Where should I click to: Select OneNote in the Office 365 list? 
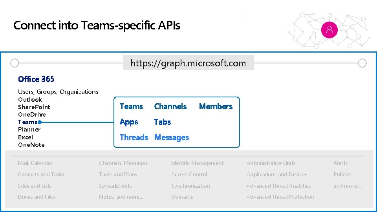tap(31, 145)
